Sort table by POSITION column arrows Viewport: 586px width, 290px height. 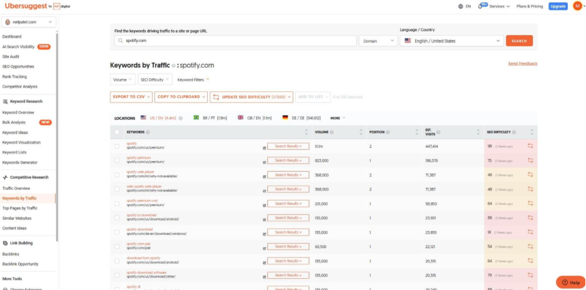point(417,132)
